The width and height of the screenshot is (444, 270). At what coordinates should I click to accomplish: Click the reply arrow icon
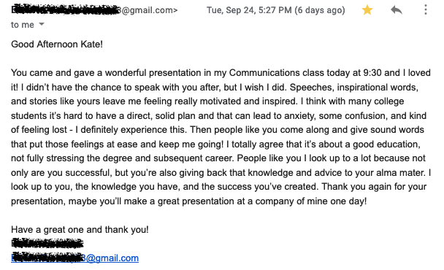[397, 10]
